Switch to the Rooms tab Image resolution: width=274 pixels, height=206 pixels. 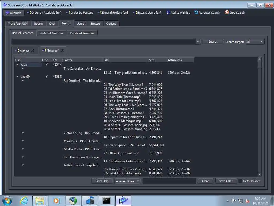pyautogui.click(x=38, y=24)
